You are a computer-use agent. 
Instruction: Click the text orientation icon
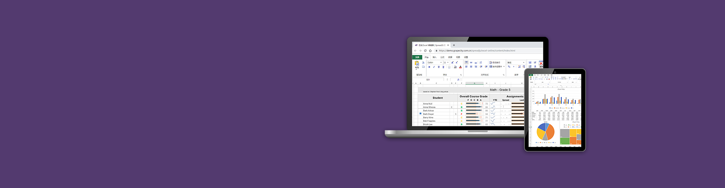pyautogui.click(x=481, y=62)
